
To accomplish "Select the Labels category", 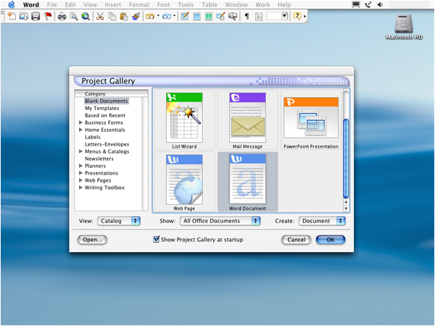I will 93,137.
